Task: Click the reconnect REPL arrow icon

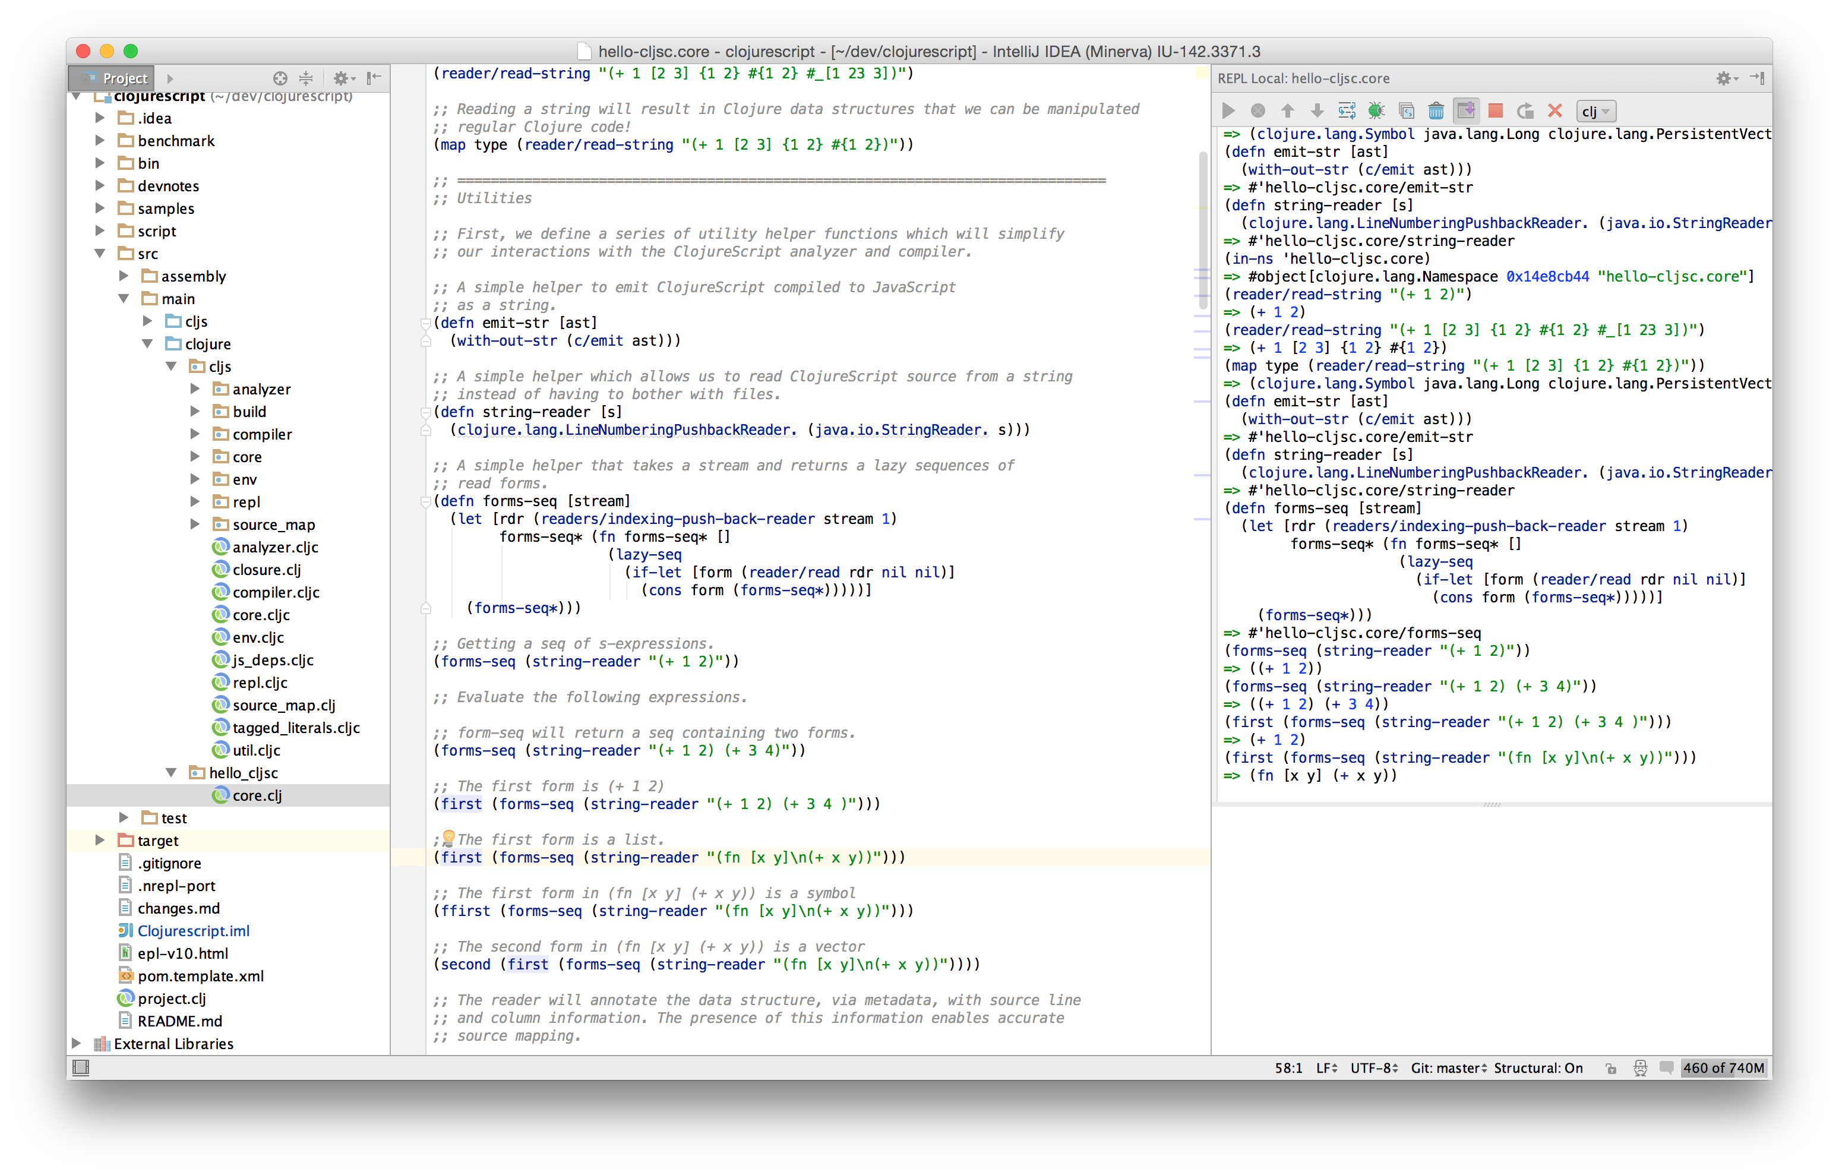Action: click(x=1525, y=110)
